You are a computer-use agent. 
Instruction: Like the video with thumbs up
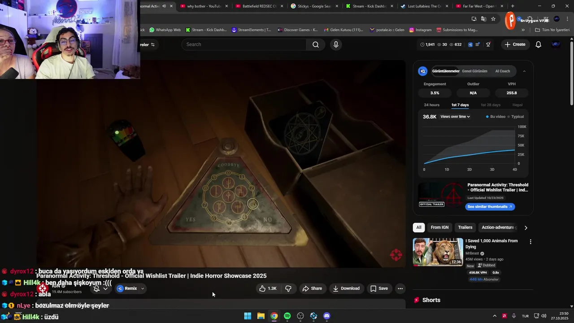coord(268,288)
